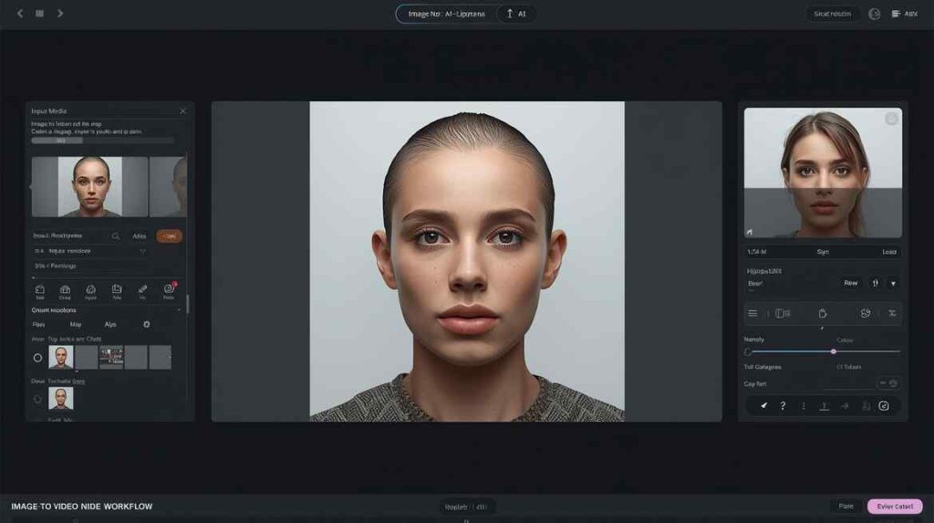This screenshot has height=523, width=934.
Task: Click the Input Media panel scrollbar
Action: pos(188,304)
